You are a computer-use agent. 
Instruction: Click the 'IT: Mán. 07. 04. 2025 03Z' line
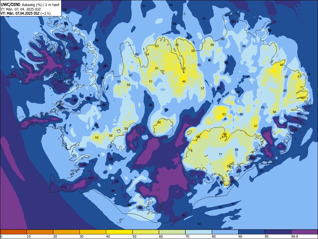click(21, 9)
